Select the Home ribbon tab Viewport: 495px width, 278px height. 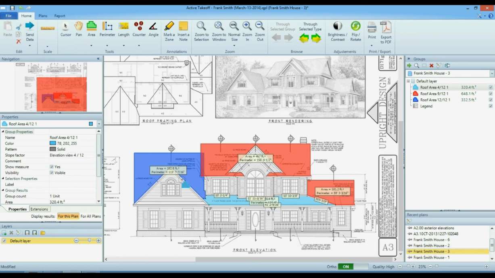pos(26,16)
